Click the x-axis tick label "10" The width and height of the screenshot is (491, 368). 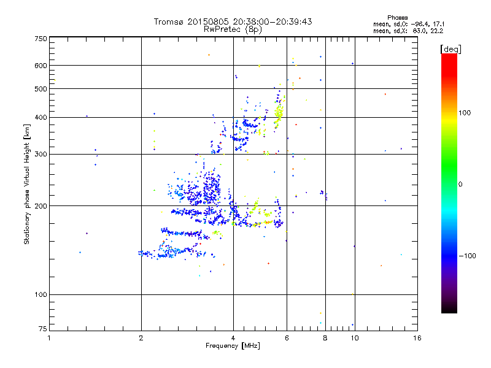pyautogui.click(x=355, y=338)
